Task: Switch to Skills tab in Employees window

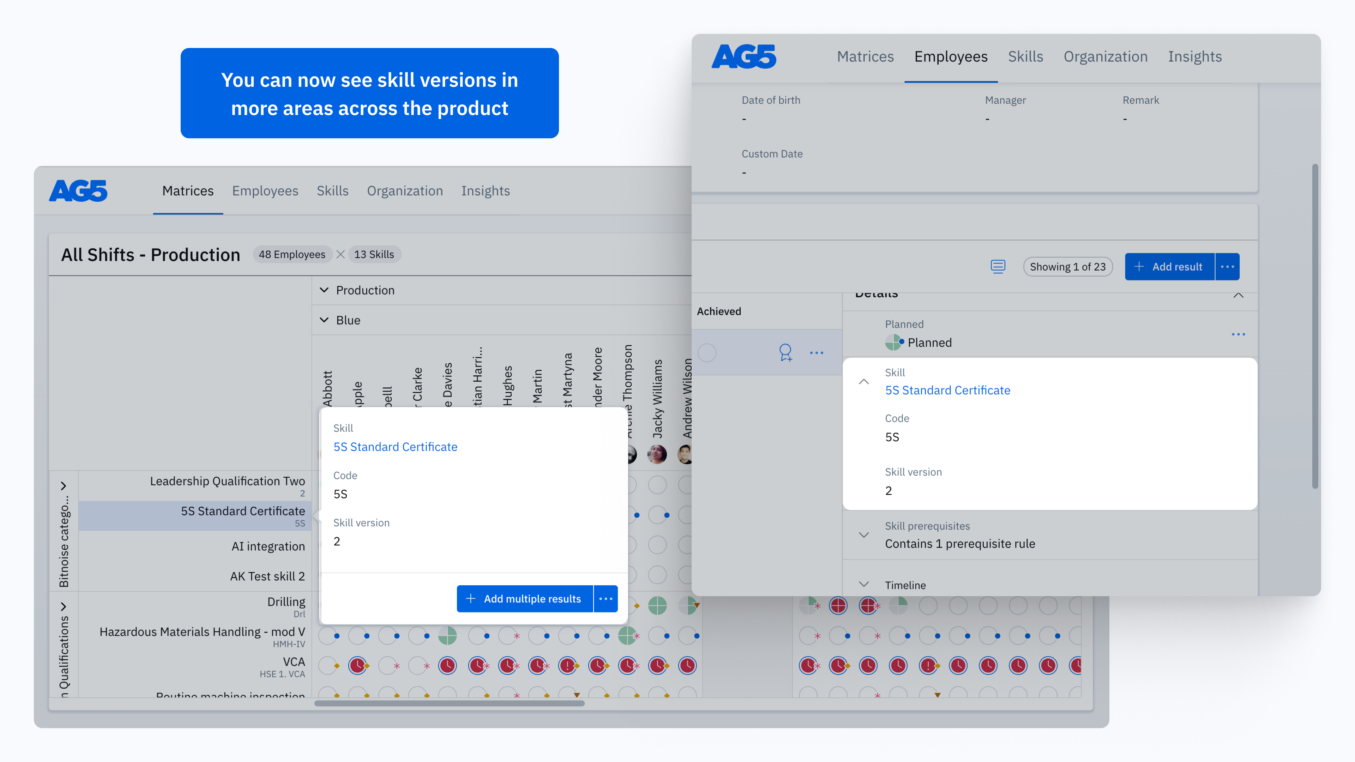Action: click(x=1025, y=57)
